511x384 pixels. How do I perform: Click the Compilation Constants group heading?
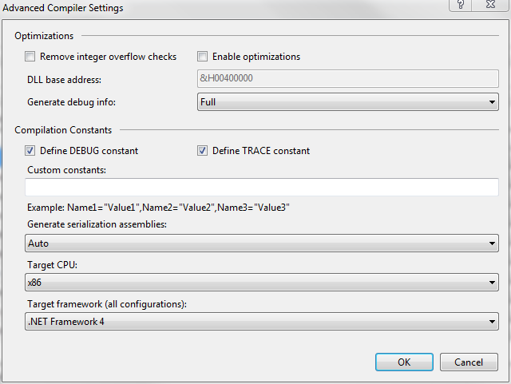tap(63, 130)
